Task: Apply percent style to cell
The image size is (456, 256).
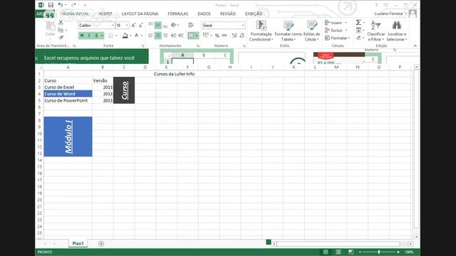Action: pyautogui.click(x=217, y=36)
